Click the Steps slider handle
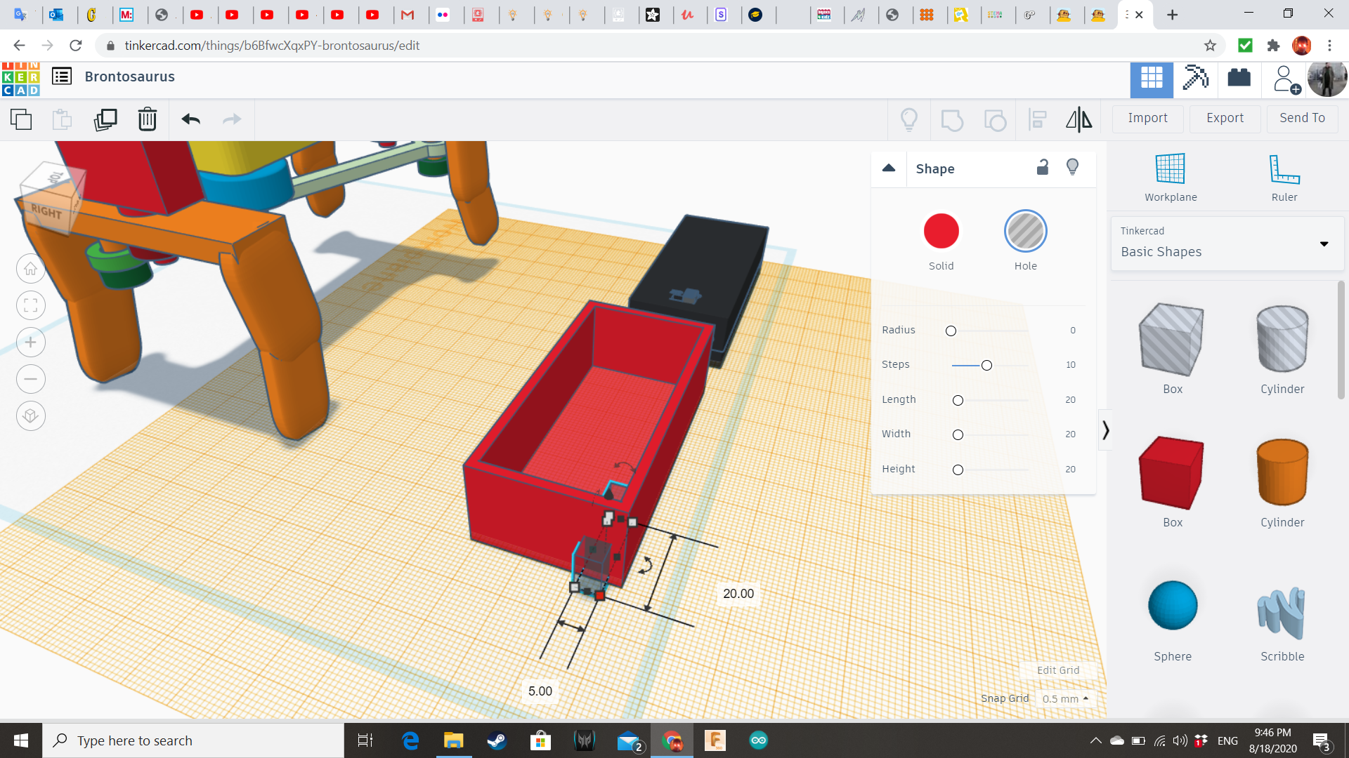This screenshot has width=1349, height=758. 986,366
